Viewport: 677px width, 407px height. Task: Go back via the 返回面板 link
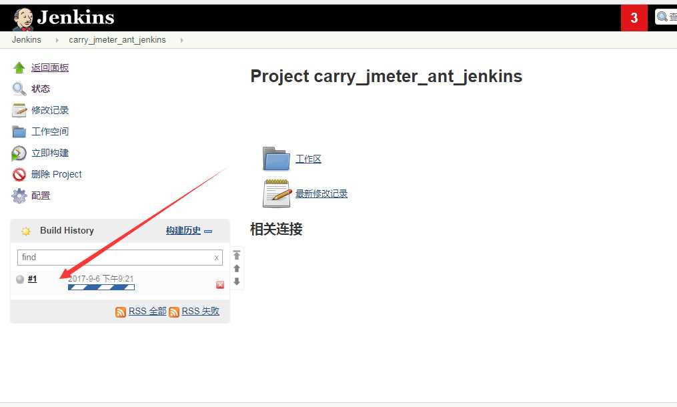coord(49,67)
